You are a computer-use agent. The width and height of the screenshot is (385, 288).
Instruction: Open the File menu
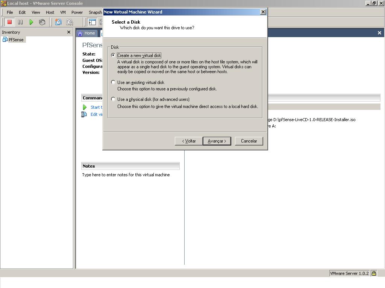10,12
